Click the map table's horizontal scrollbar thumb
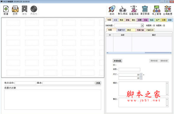174x114 pixels. tap(127, 53)
